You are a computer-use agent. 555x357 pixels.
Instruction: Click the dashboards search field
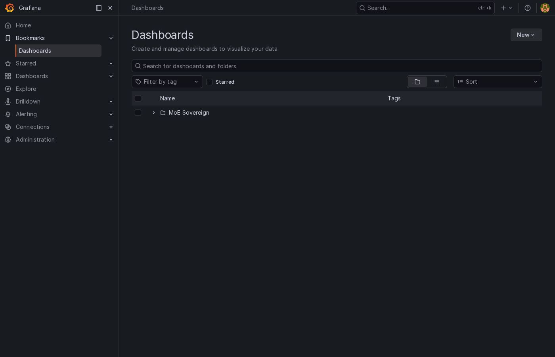[x=337, y=66]
